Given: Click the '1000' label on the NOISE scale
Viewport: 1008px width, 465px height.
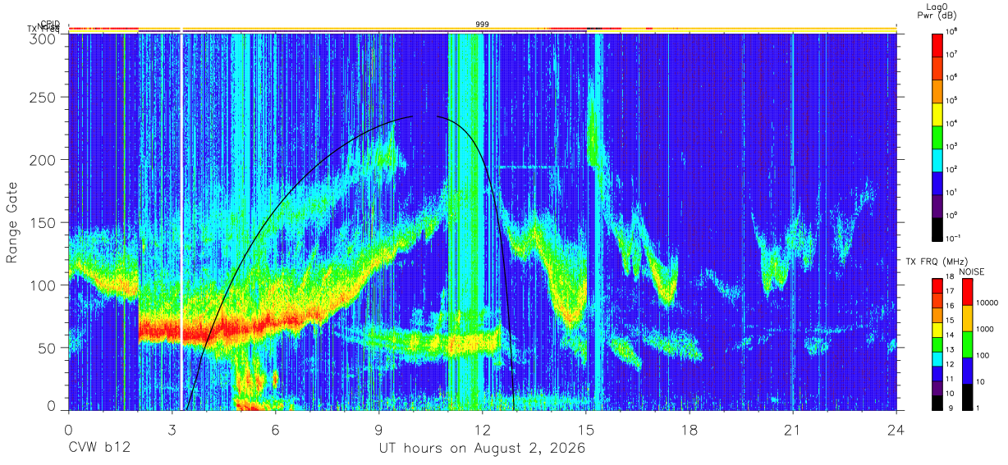Looking at the screenshot, I should (986, 329).
